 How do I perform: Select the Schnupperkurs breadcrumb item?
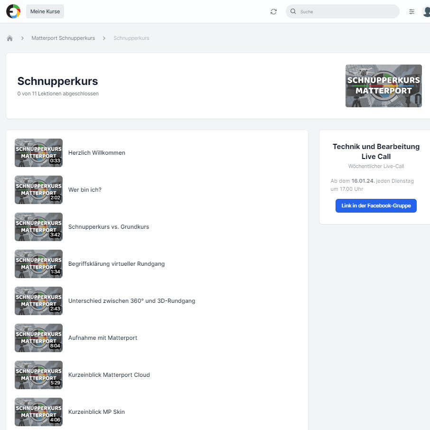click(x=131, y=38)
